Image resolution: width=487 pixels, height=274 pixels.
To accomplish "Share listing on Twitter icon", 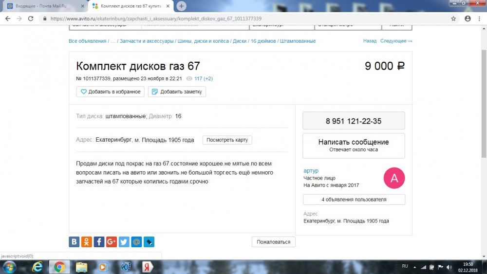I will pos(124,242).
